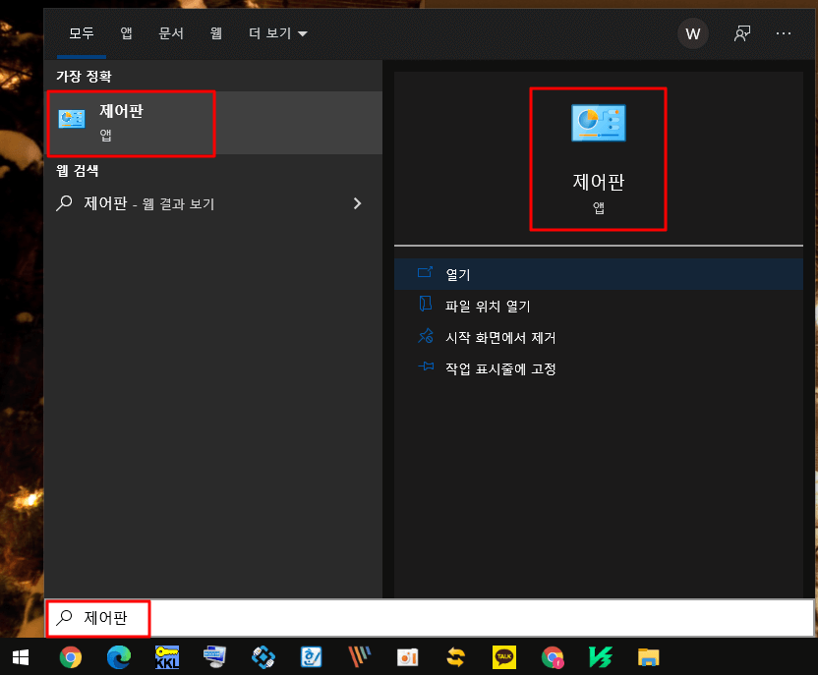Open the ellipsis menu at top right
The height and width of the screenshot is (675, 818).
[784, 33]
